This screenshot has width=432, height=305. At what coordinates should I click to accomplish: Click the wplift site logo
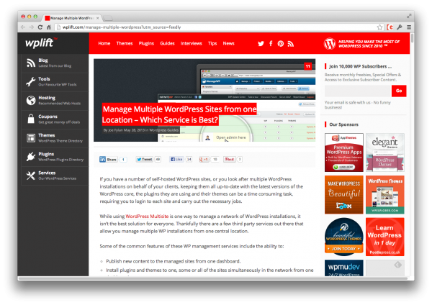41,42
